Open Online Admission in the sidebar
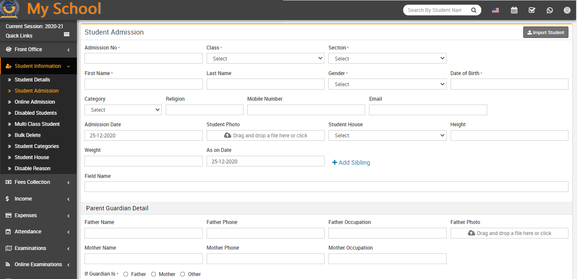 pos(35,102)
